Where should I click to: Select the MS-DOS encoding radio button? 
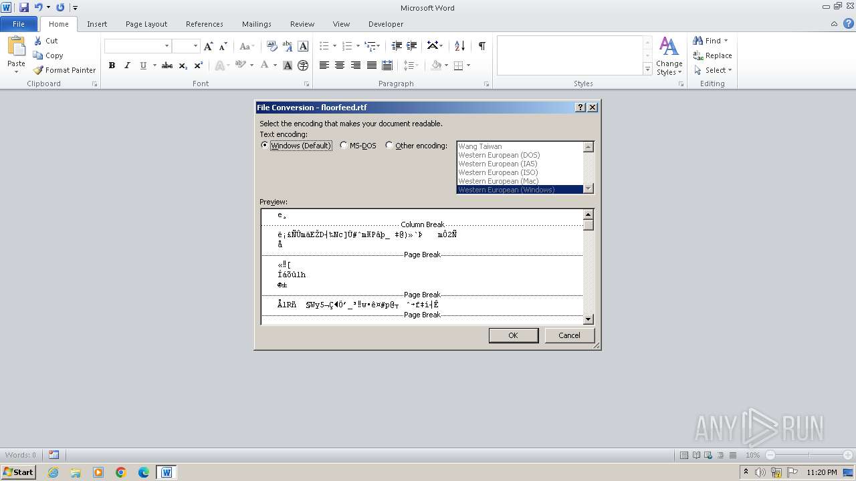(x=344, y=146)
